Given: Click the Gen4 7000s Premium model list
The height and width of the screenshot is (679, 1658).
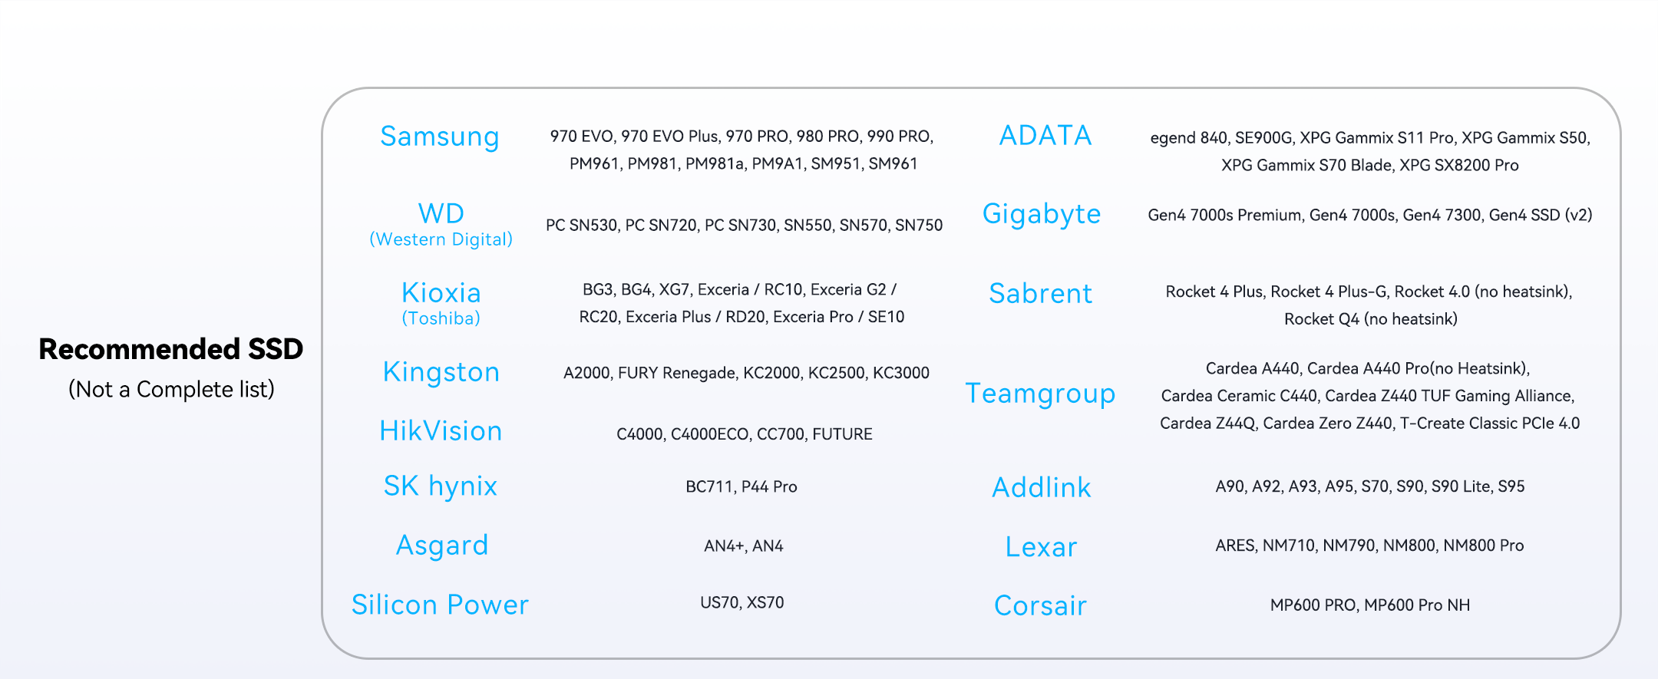Looking at the screenshot, I should [x=1369, y=216].
